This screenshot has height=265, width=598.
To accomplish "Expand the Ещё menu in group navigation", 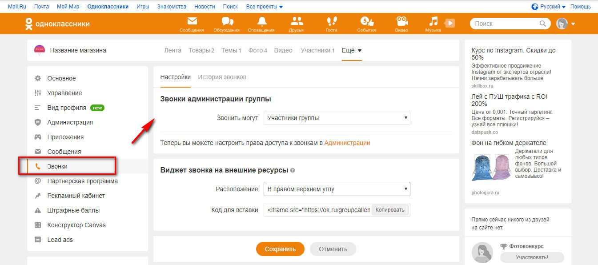I will (352, 50).
